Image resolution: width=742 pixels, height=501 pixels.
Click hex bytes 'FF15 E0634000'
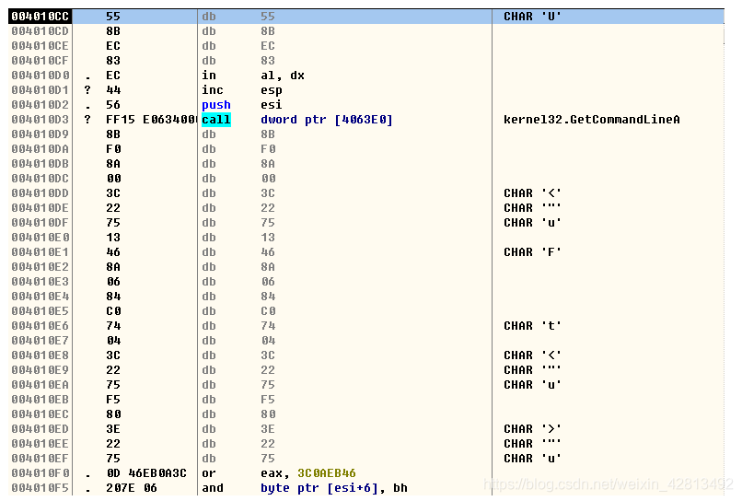[x=150, y=120]
